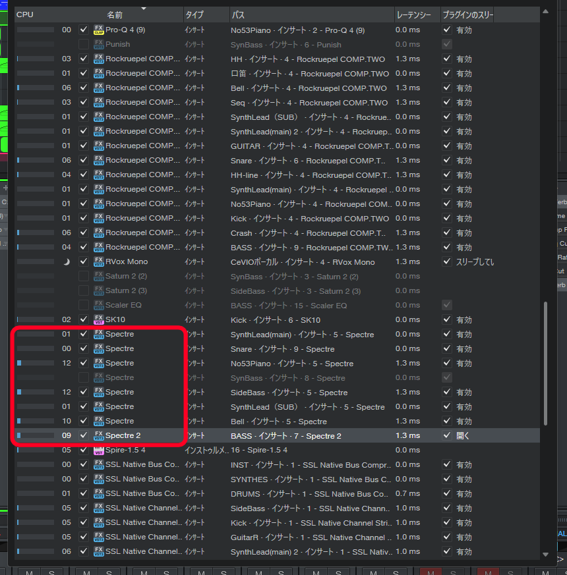Click the sort arrow above the 名前 column
The height and width of the screenshot is (575, 567).
pos(144,9)
